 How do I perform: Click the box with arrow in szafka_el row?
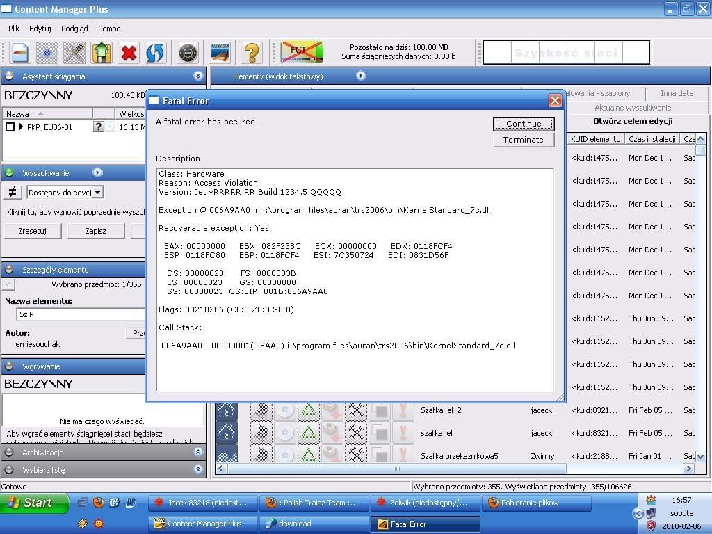point(332,433)
